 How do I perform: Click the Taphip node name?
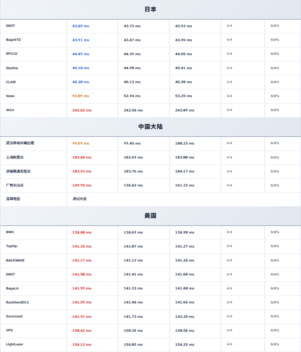pos(11,246)
